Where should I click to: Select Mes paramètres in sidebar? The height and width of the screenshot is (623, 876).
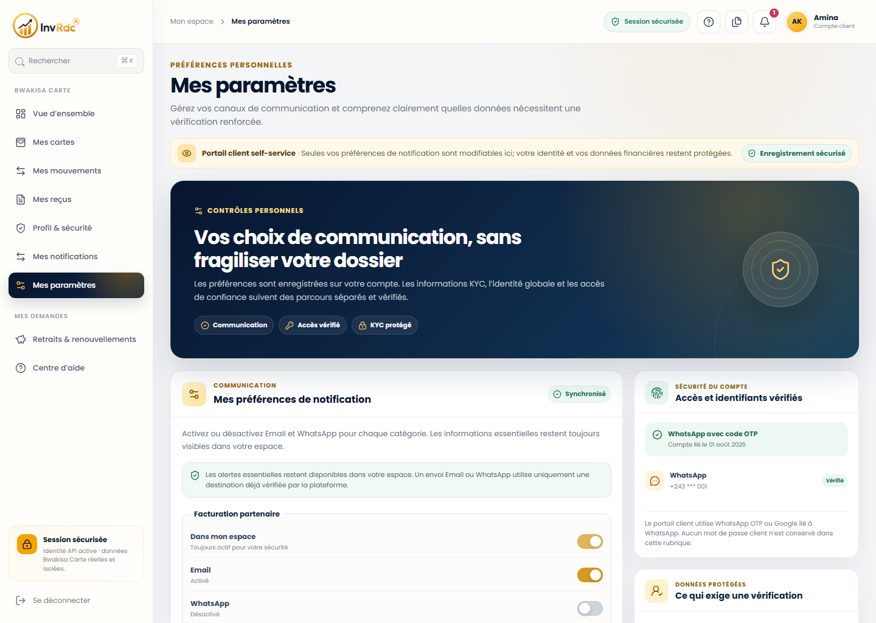tap(76, 285)
